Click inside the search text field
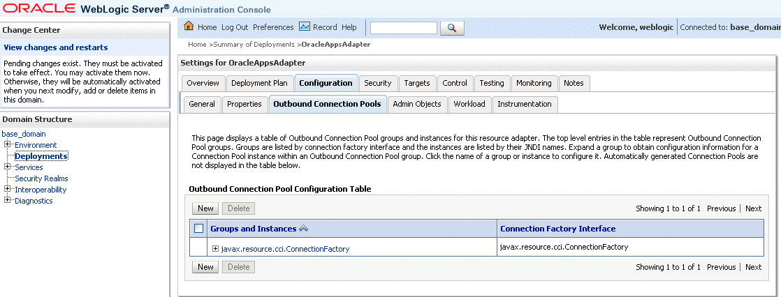Viewport: 781px width, 297px height. 404,28
